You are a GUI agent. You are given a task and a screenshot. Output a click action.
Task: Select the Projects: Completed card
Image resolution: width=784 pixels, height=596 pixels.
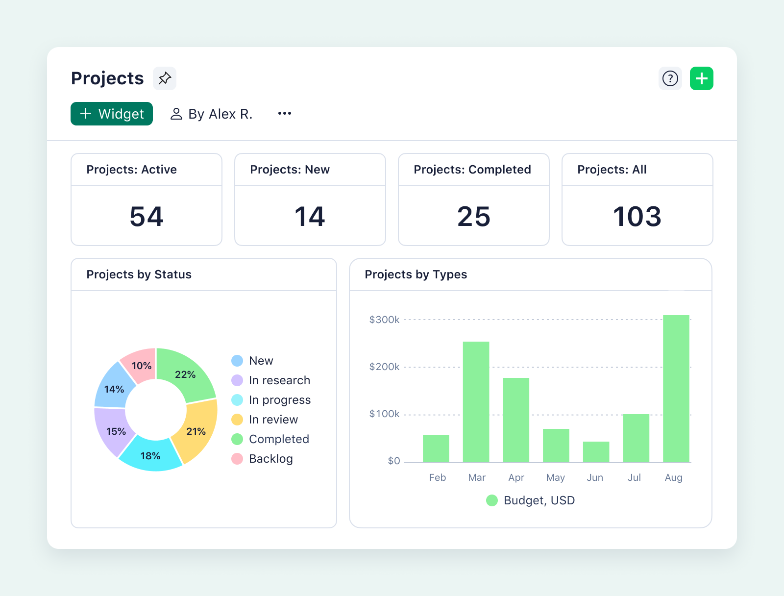tap(473, 199)
